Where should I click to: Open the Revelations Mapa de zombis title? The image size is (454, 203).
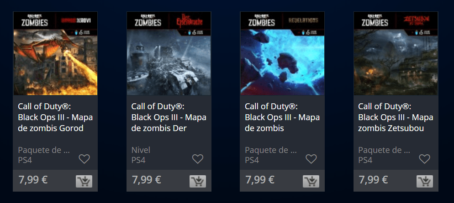click(282, 117)
